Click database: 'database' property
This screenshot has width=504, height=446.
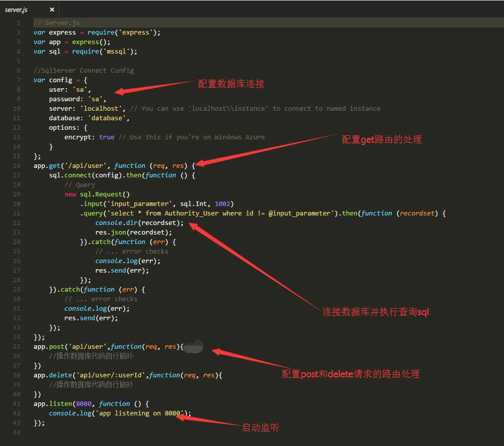tap(89, 118)
